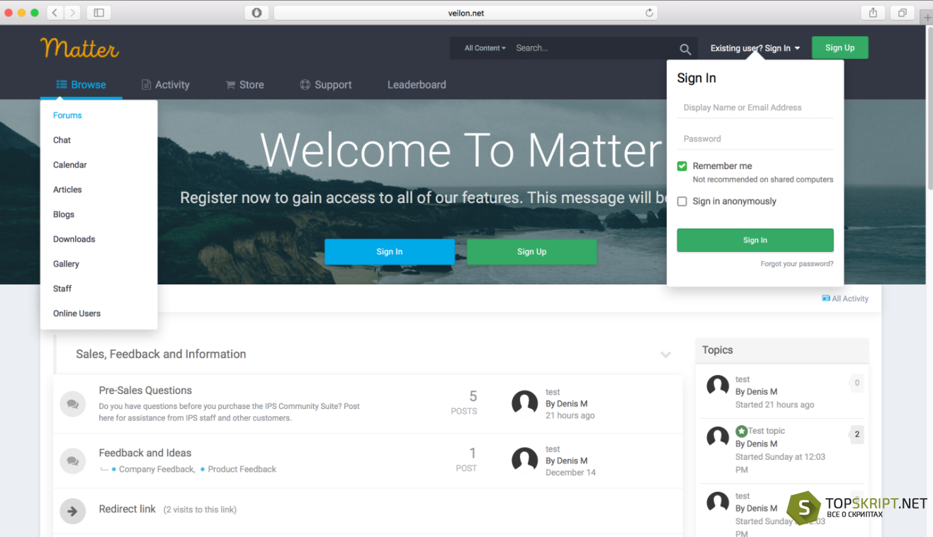The width and height of the screenshot is (933, 537).
Task: Click the reply count 2 on Test topic
Action: point(856,434)
